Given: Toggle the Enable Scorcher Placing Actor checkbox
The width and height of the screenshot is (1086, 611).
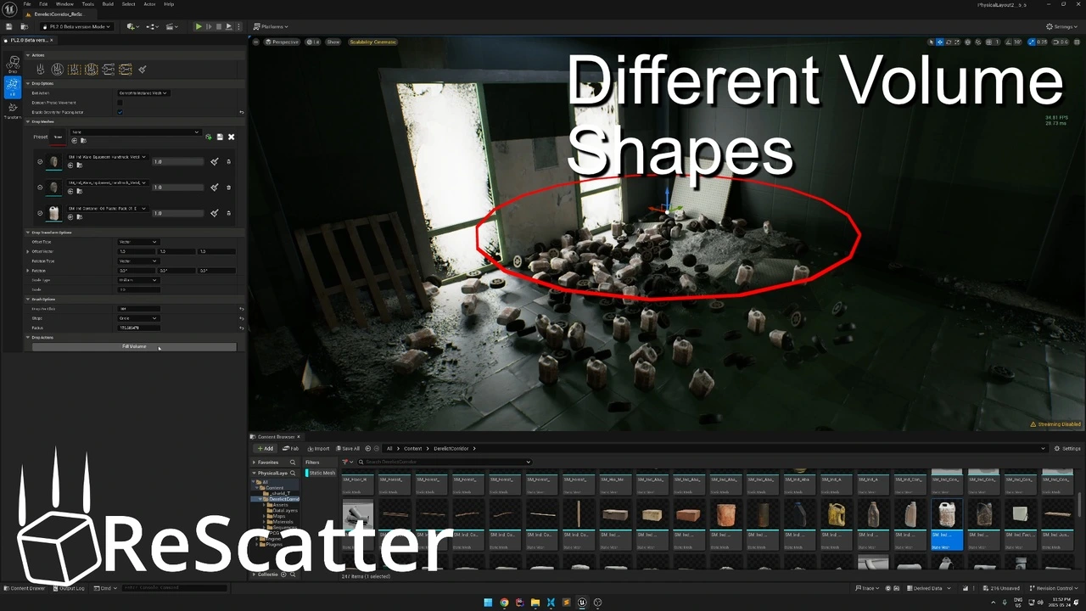Looking at the screenshot, I should pyautogui.click(x=120, y=111).
